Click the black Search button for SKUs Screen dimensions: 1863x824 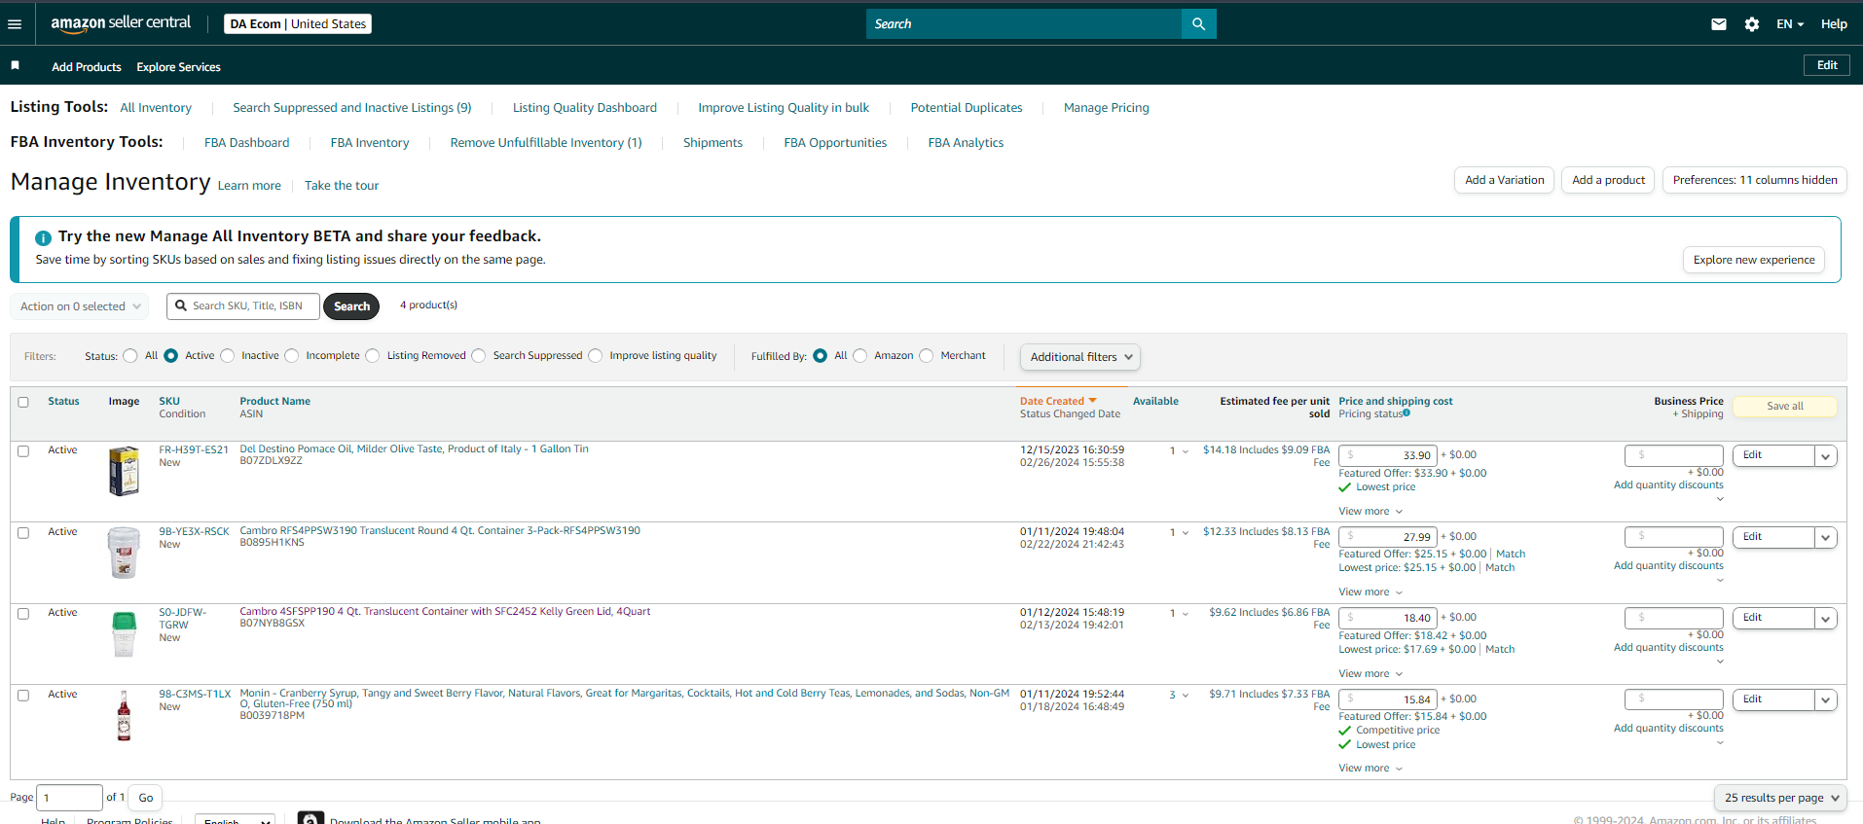351,306
